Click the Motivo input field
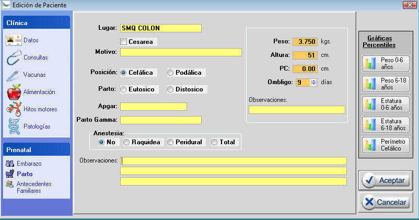The width and height of the screenshot is (419, 220). tap(181, 52)
